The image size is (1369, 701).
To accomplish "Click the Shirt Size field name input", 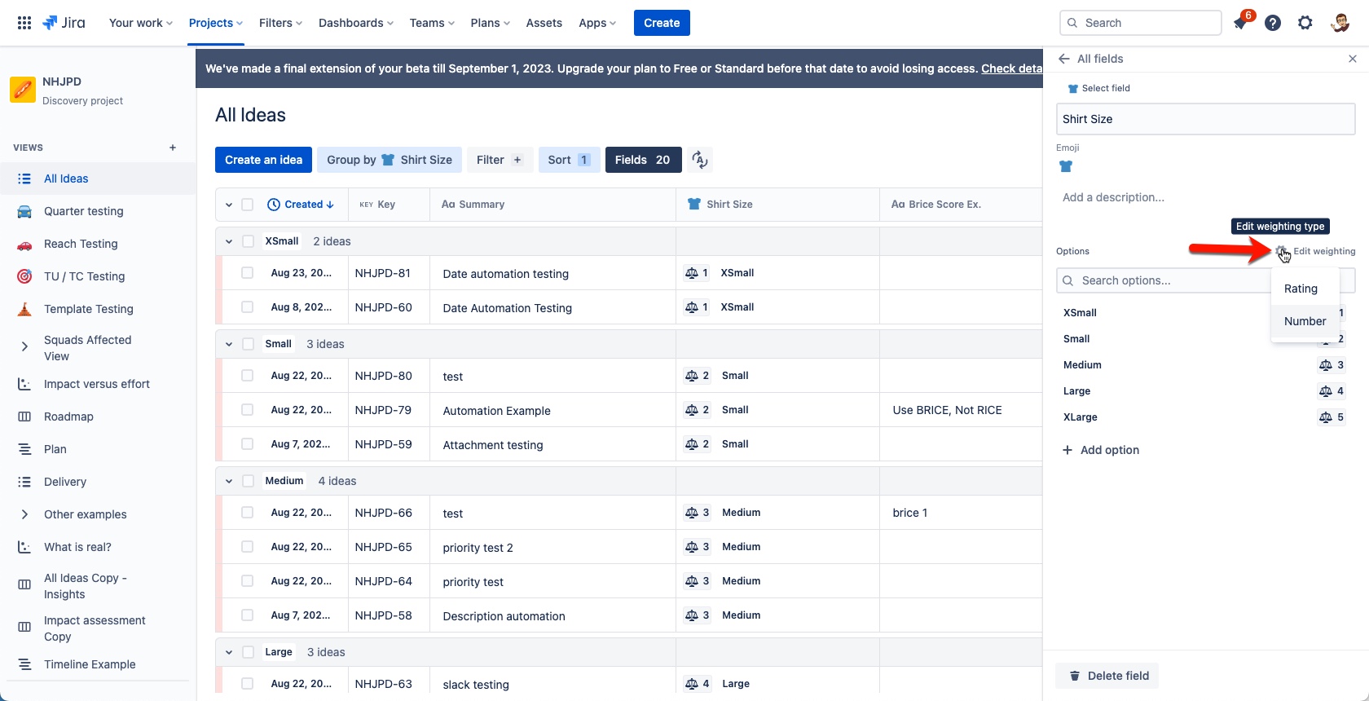I will (1205, 119).
